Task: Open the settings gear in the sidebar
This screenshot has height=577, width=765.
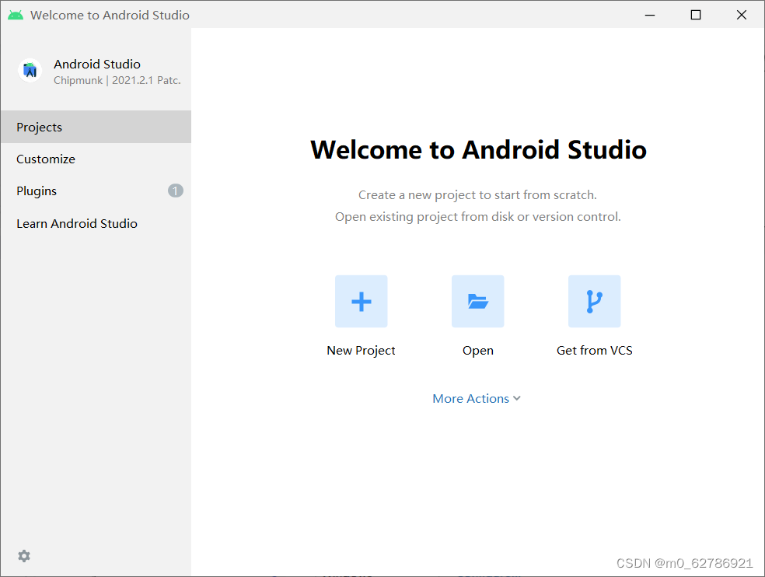Action: coord(24,555)
